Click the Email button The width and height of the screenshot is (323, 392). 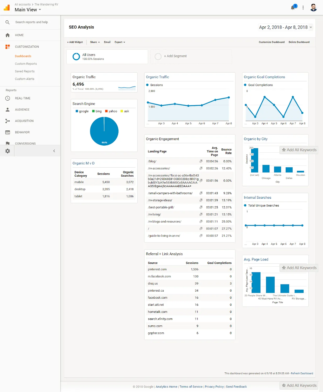pyautogui.click(x=107, y=42)
